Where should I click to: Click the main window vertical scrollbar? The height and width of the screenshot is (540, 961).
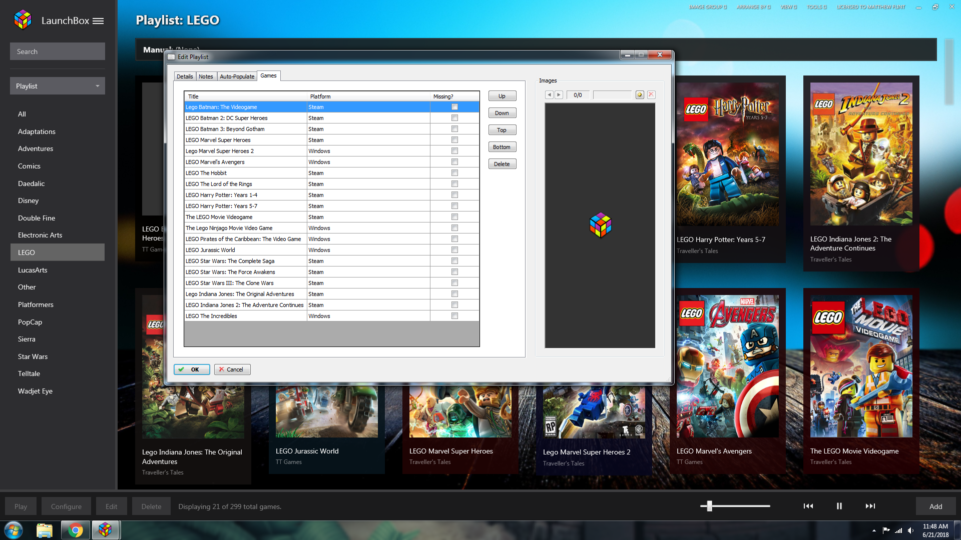(948, 71)
